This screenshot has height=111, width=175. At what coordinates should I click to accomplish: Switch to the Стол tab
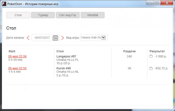pos(18,15)
